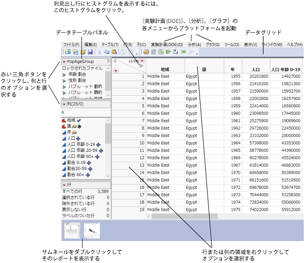Run the 年齢 割合 script green triangle
Screen dimensions: 305x263
click(x=65, y=75)
